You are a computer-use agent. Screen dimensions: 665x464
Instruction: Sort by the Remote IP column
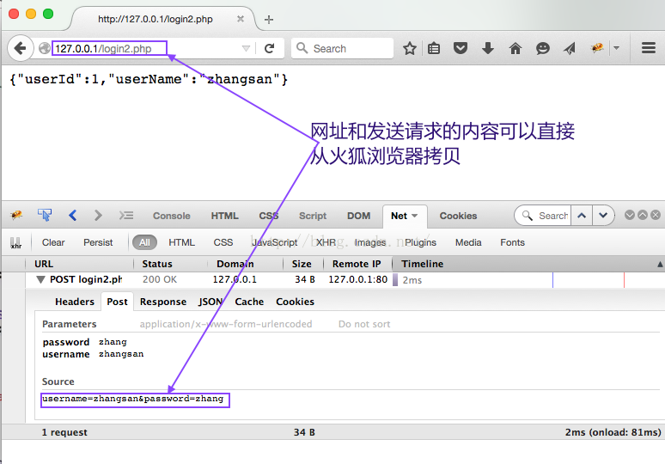click(357, 264)
